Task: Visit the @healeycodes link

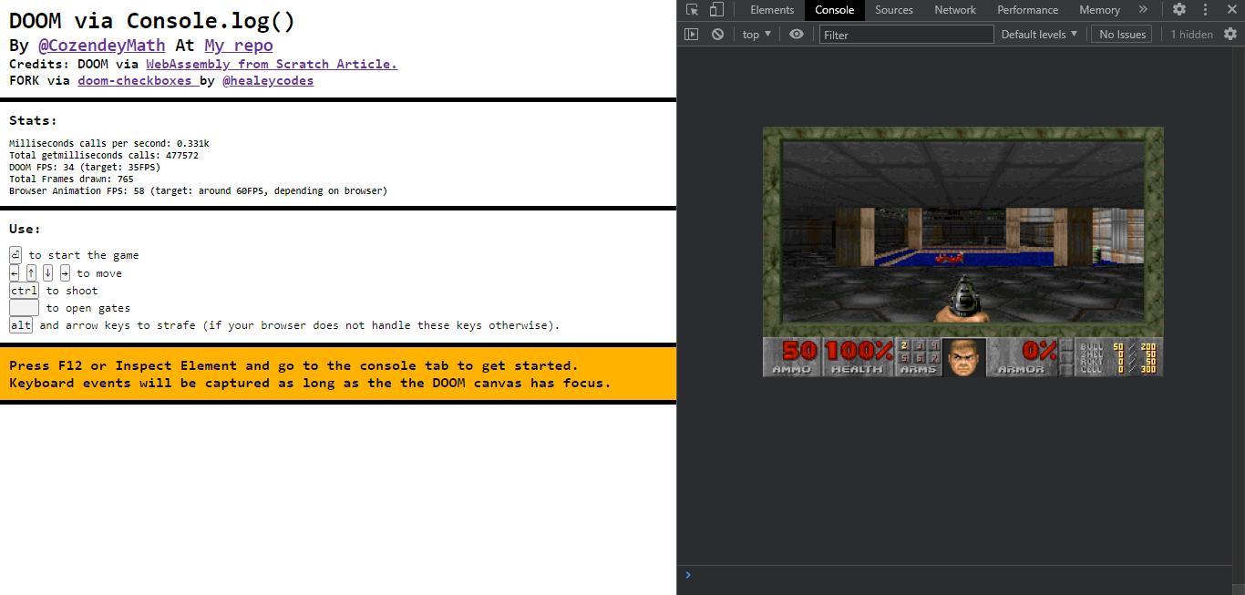Action: click(x=268, y=80)
